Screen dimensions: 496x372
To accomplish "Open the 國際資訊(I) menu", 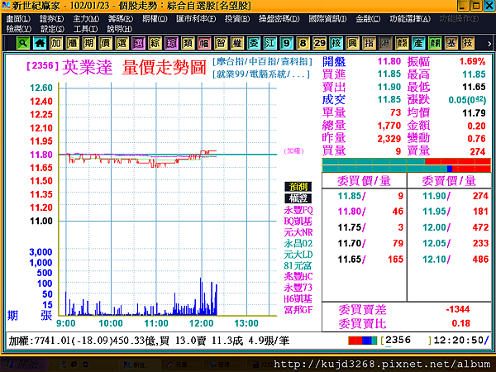I will pyautogui.click(x=327, y=19).
